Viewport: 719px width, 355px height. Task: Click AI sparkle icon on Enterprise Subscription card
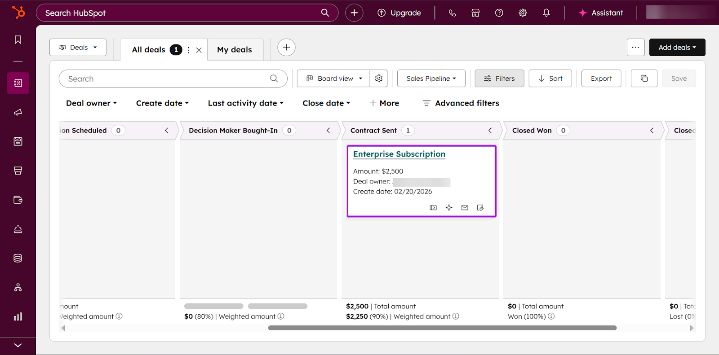pos(449,208)
